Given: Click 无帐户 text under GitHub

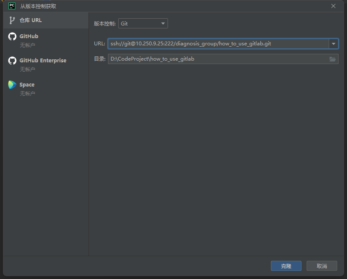Looking at the screenshot, I should tap(28, 45).
